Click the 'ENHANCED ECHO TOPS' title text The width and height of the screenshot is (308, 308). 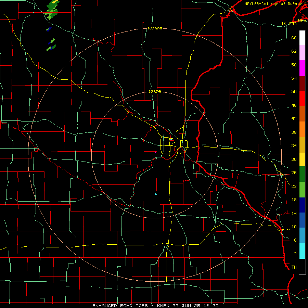(x=120, y=306)
